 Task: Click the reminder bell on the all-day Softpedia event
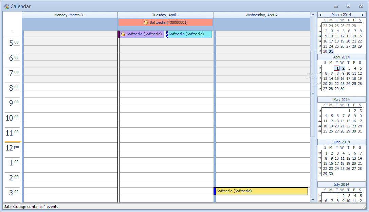pyautogui.click(x=146, y=22)
